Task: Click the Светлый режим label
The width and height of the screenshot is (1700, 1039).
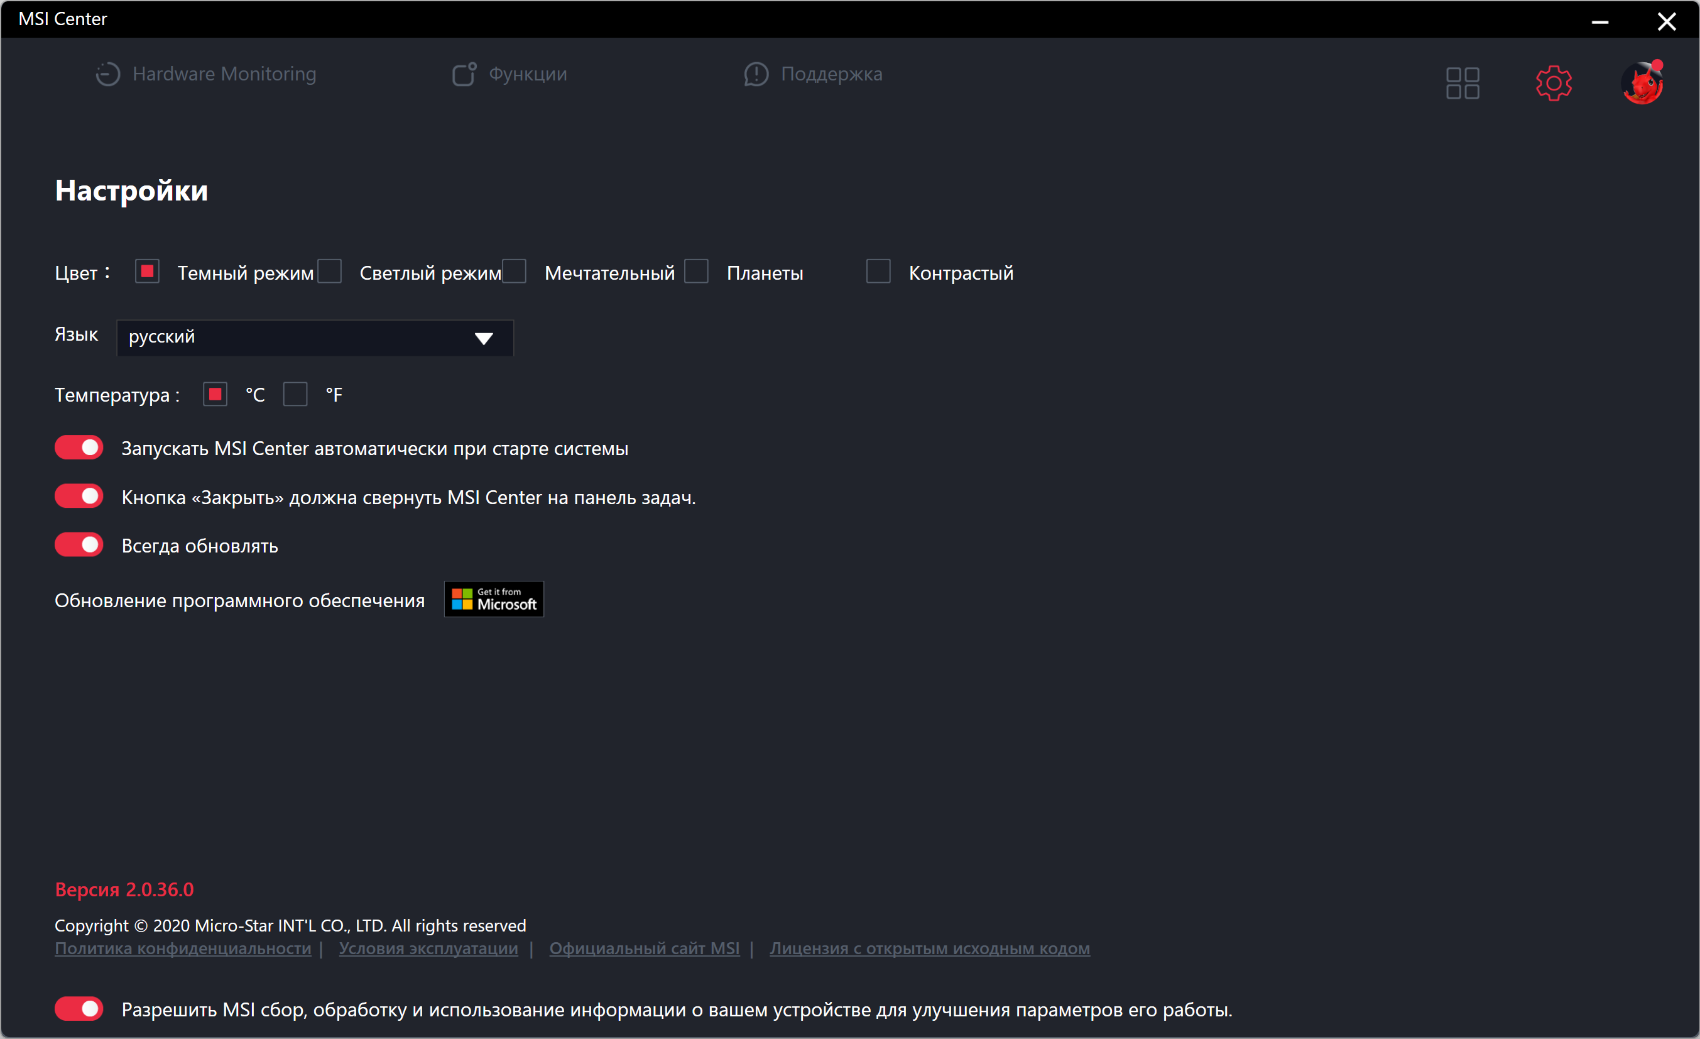Action: tap(430, 273)
